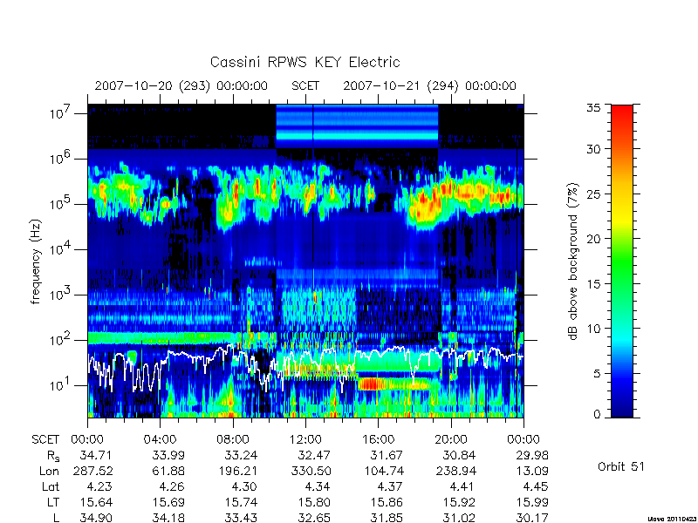Pick the green middle of the dB color bar
This screenshot has height=523, width=698.
[622, 262]
